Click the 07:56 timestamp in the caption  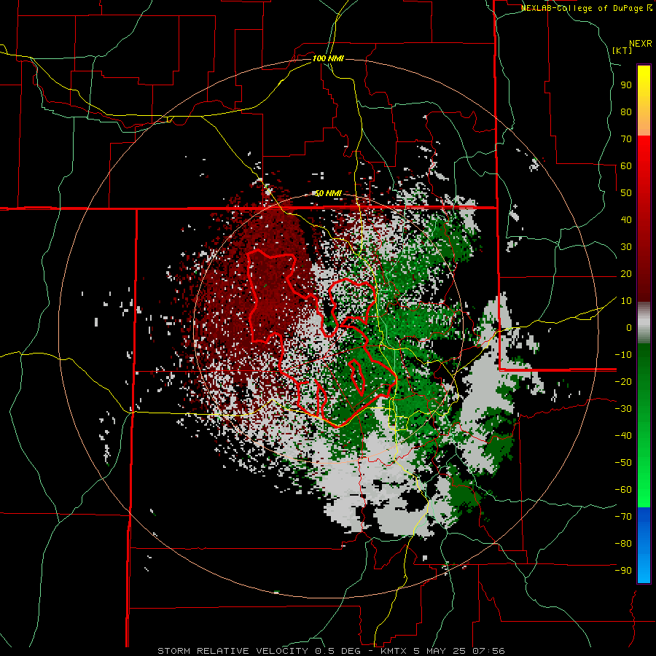(490, 651)
